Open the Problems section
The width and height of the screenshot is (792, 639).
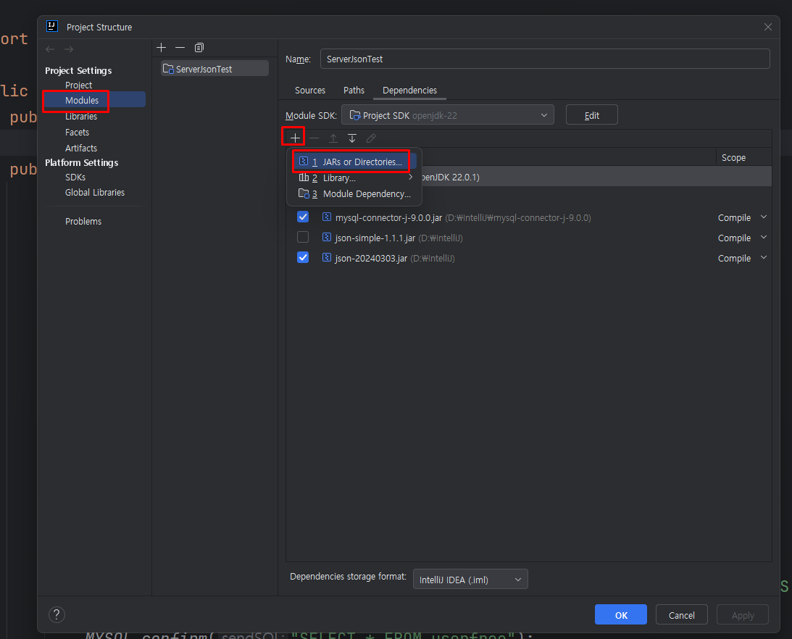click(83, 221)
